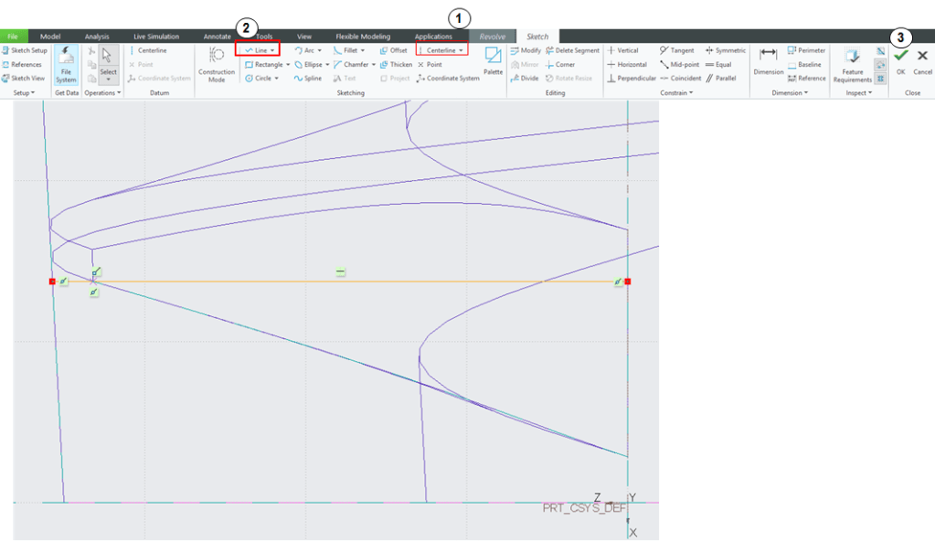Image resolution: width=935 pixels, height=542 pixels.
Task: Expand the Rectangle dropdown arrow
Action: (288, 65)
